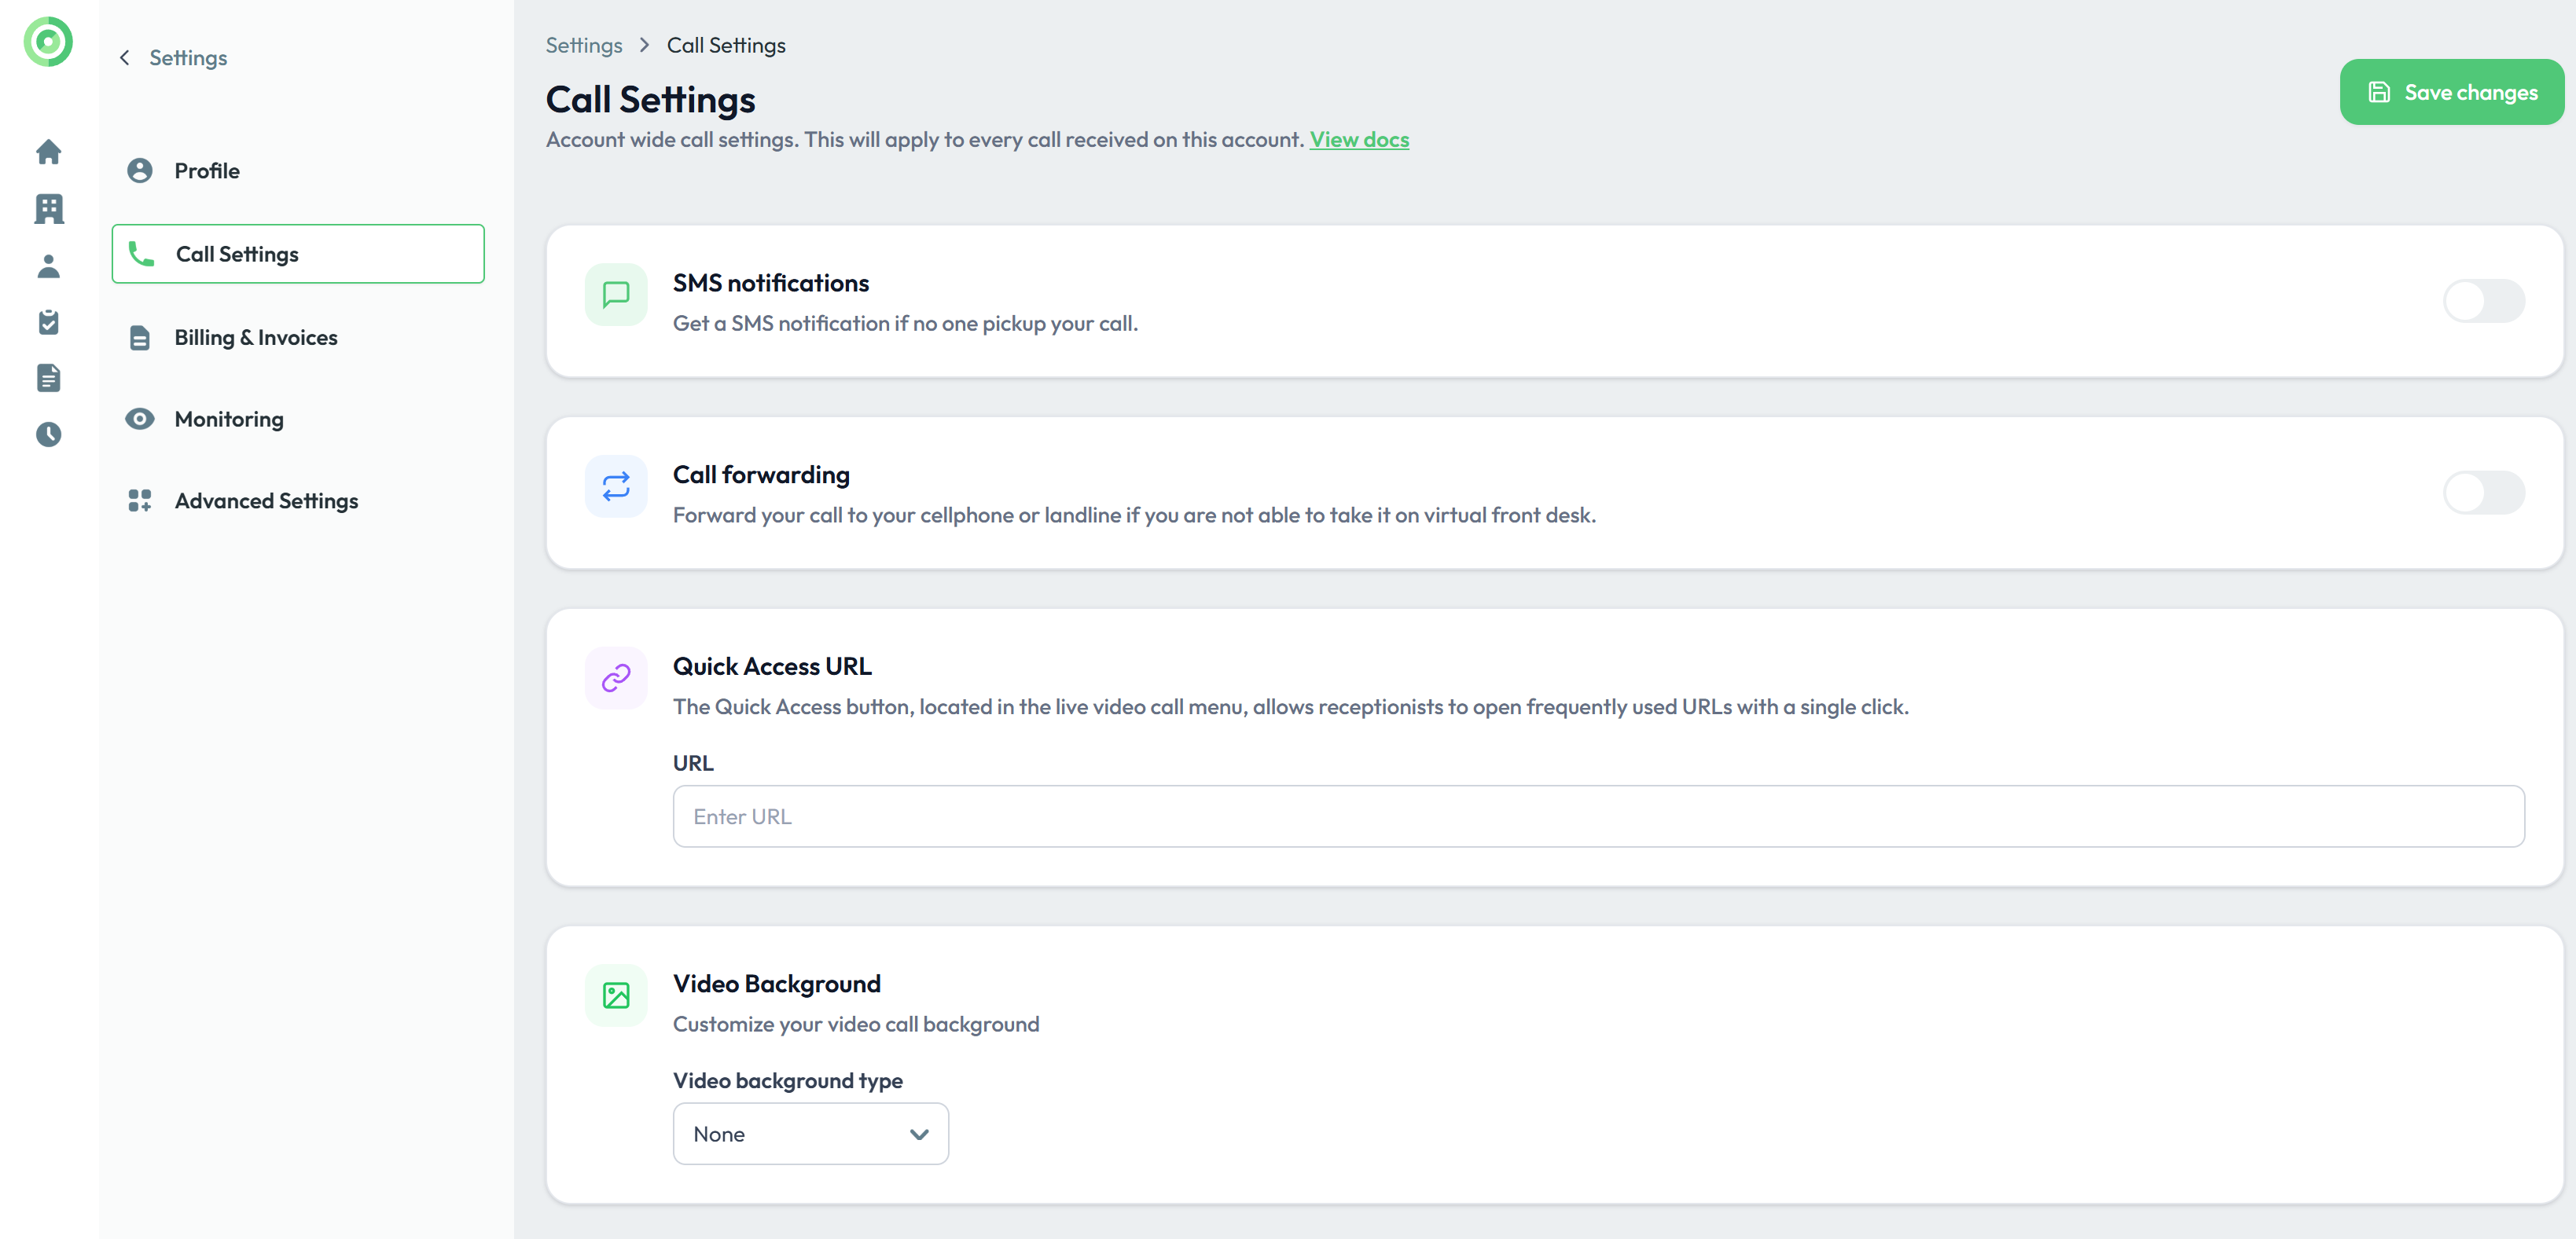The height and width of the screenshot is (1239, 2576).
Task: Click the person icon in left rail
Action: click(48, 266)
